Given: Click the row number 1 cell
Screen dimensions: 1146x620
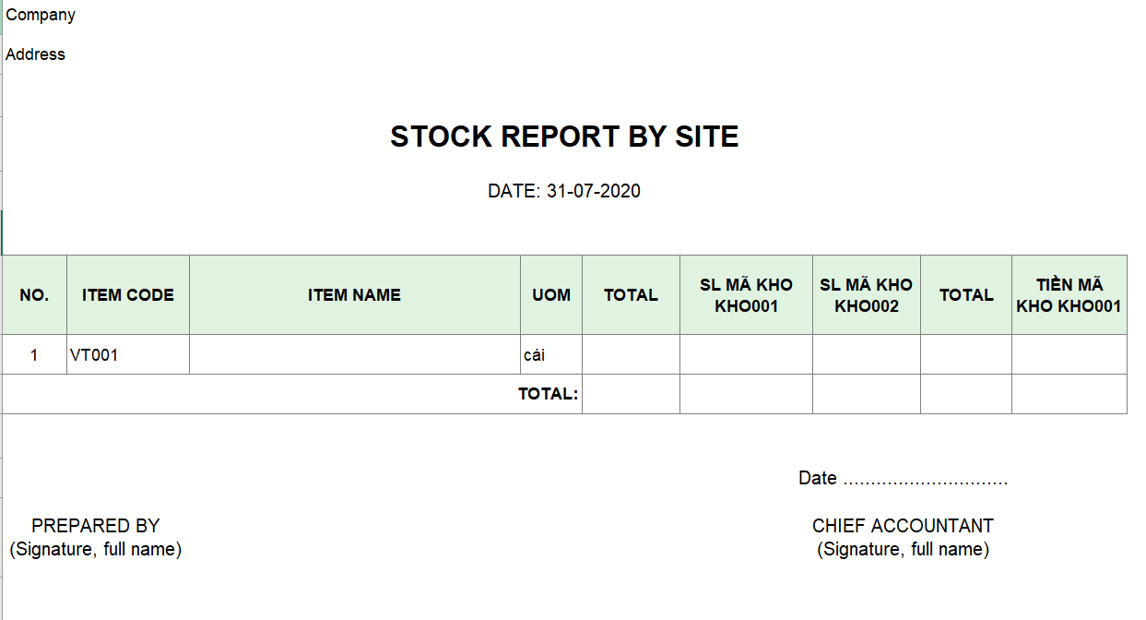Looking at the screenshot, I should 34,355.
